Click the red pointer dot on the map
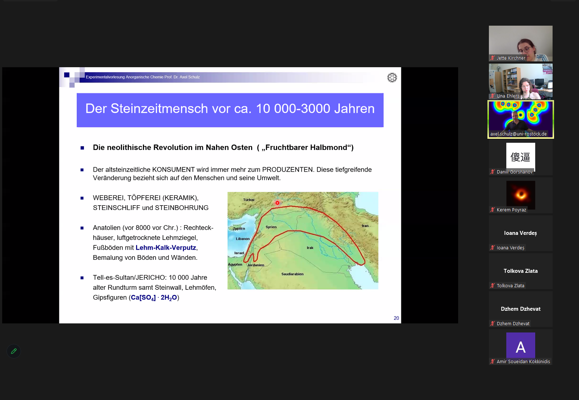 [277, 203]
